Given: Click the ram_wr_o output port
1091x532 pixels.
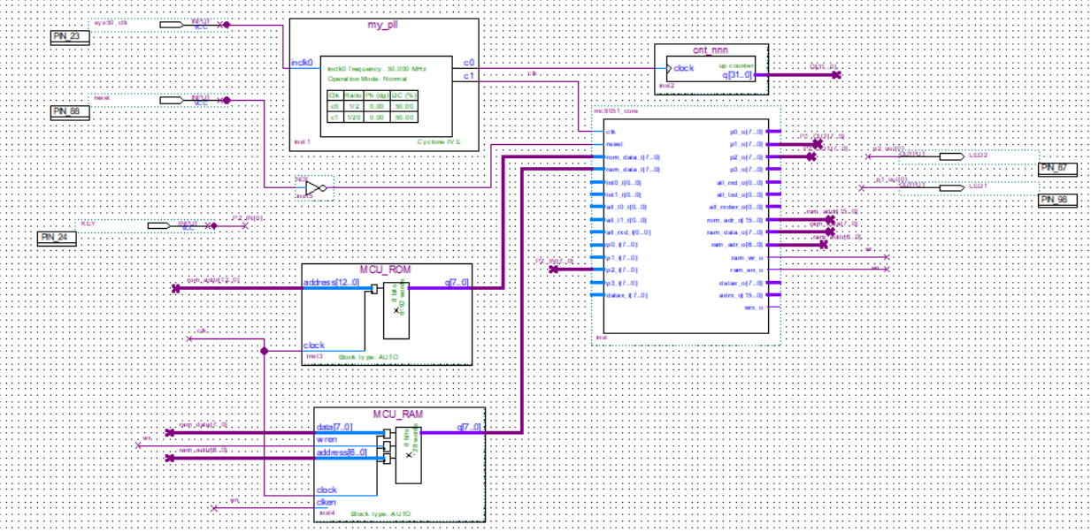Looking at the screenshot, I should (746, 258).
